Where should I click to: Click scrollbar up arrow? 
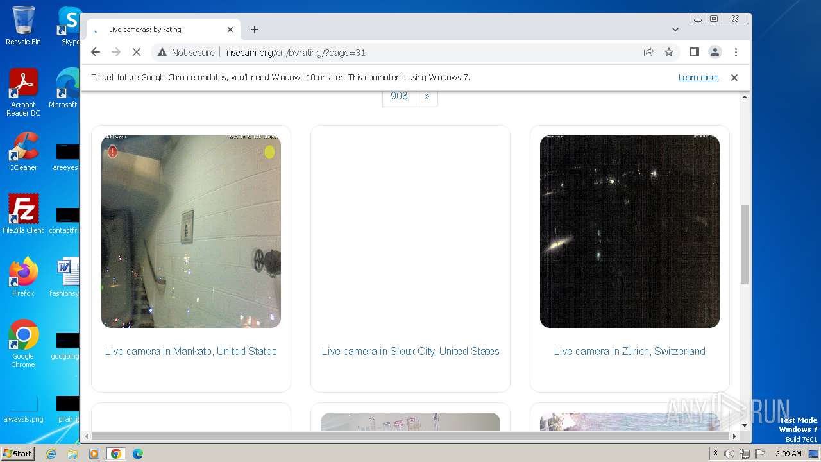tap(745, 97)
